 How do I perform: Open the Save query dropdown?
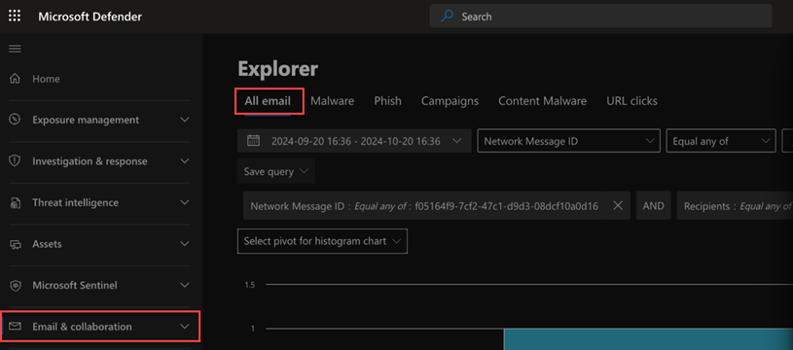tap(276, 171)
